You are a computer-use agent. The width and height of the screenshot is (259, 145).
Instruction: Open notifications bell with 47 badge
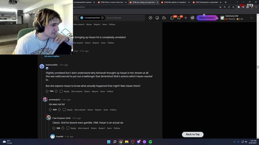pyautogui.click(x=179, y=18)
